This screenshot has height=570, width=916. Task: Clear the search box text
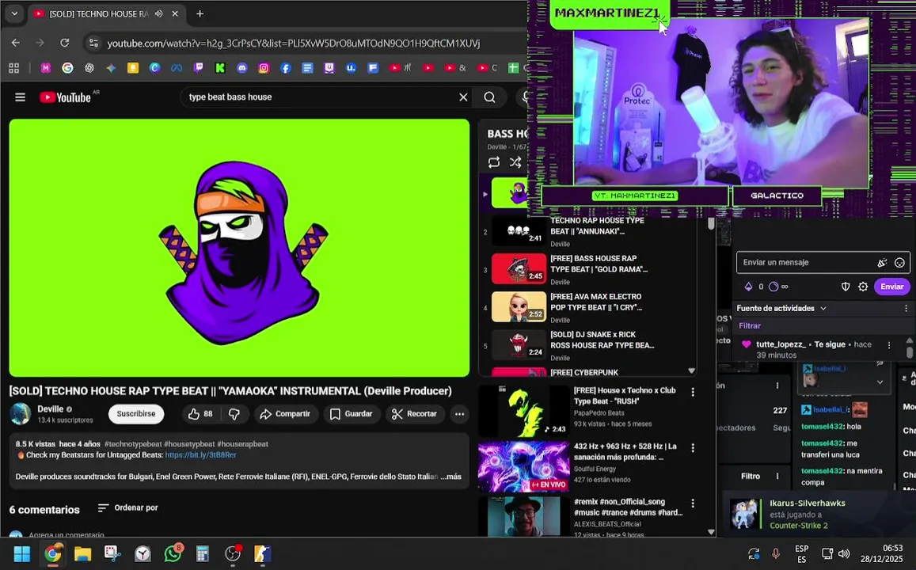(463, 97)
